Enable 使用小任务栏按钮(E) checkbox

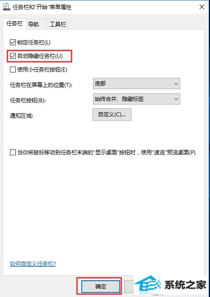click(13, 70)
